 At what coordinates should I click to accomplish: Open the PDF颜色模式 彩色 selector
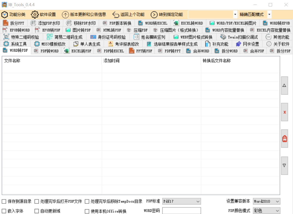266,210
